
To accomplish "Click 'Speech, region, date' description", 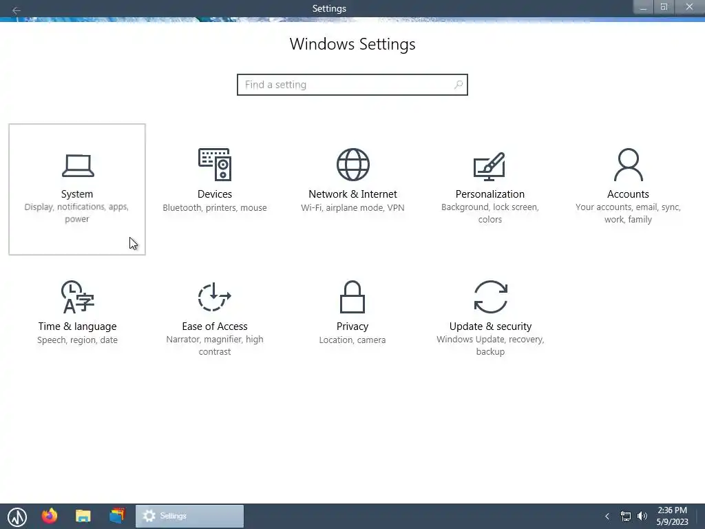I will tap(77, 340).
